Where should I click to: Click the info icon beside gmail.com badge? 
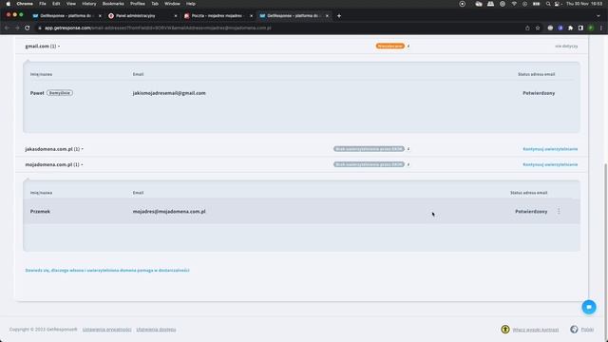click(x=408, y=47)
